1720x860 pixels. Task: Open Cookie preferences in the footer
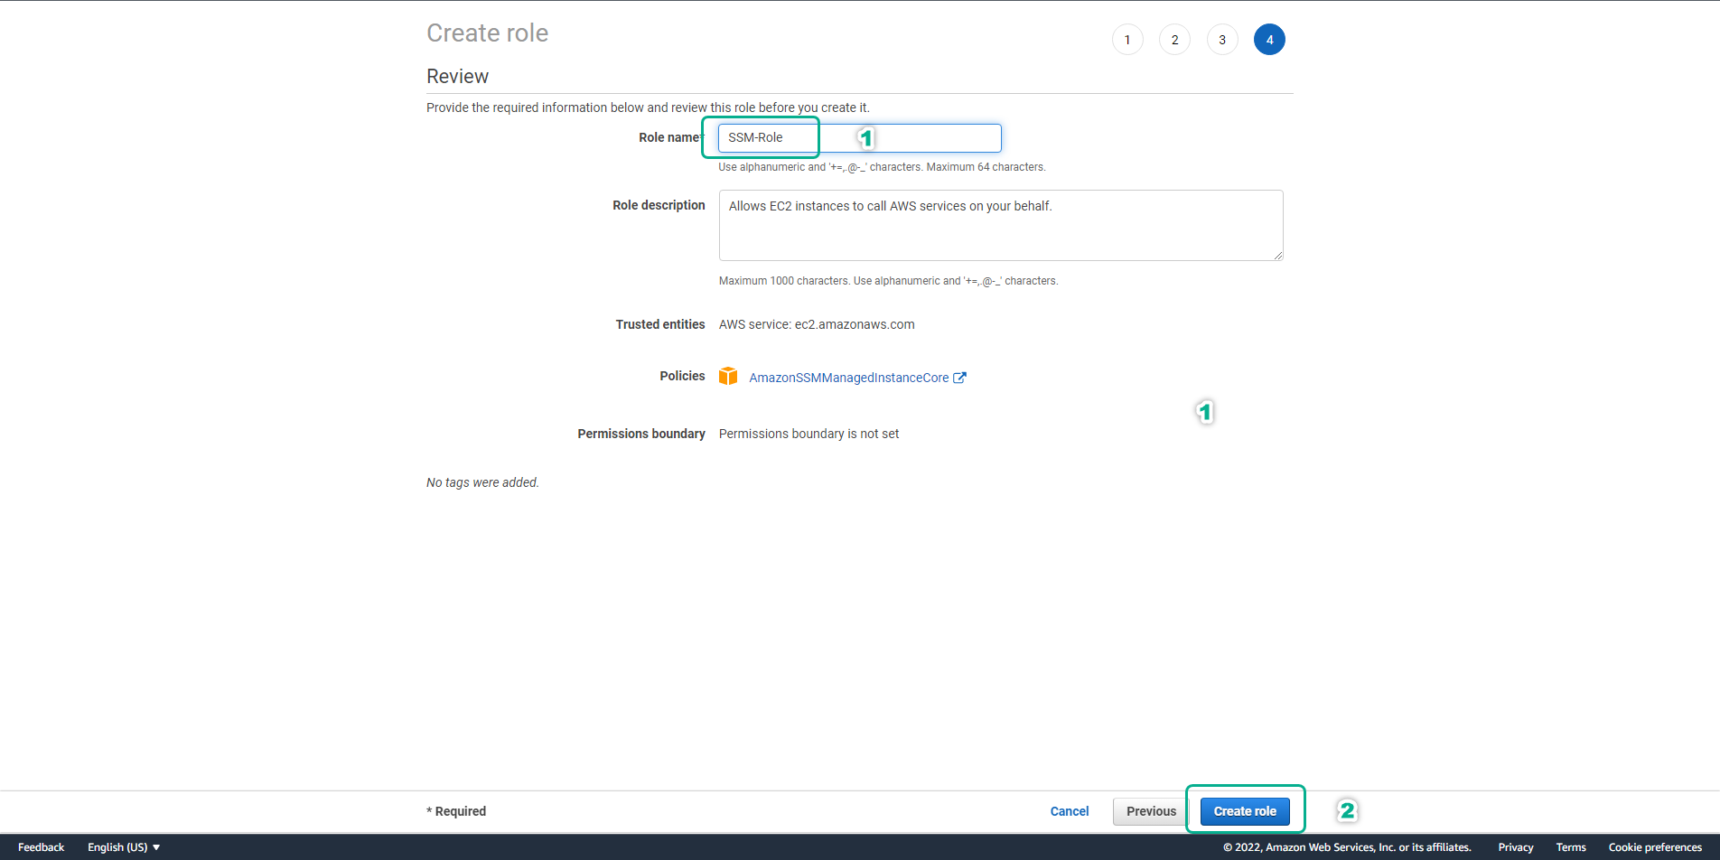[1655, 847]
